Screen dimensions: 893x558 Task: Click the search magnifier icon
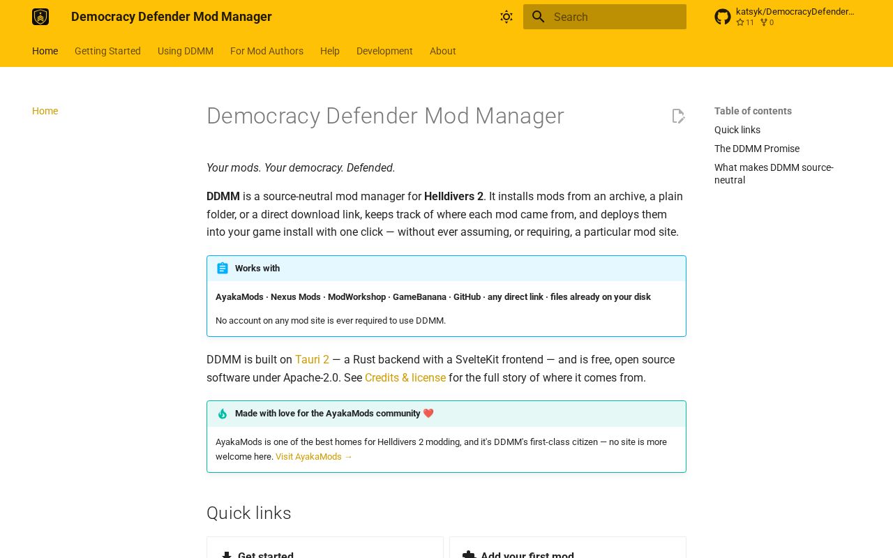(538, 17)
